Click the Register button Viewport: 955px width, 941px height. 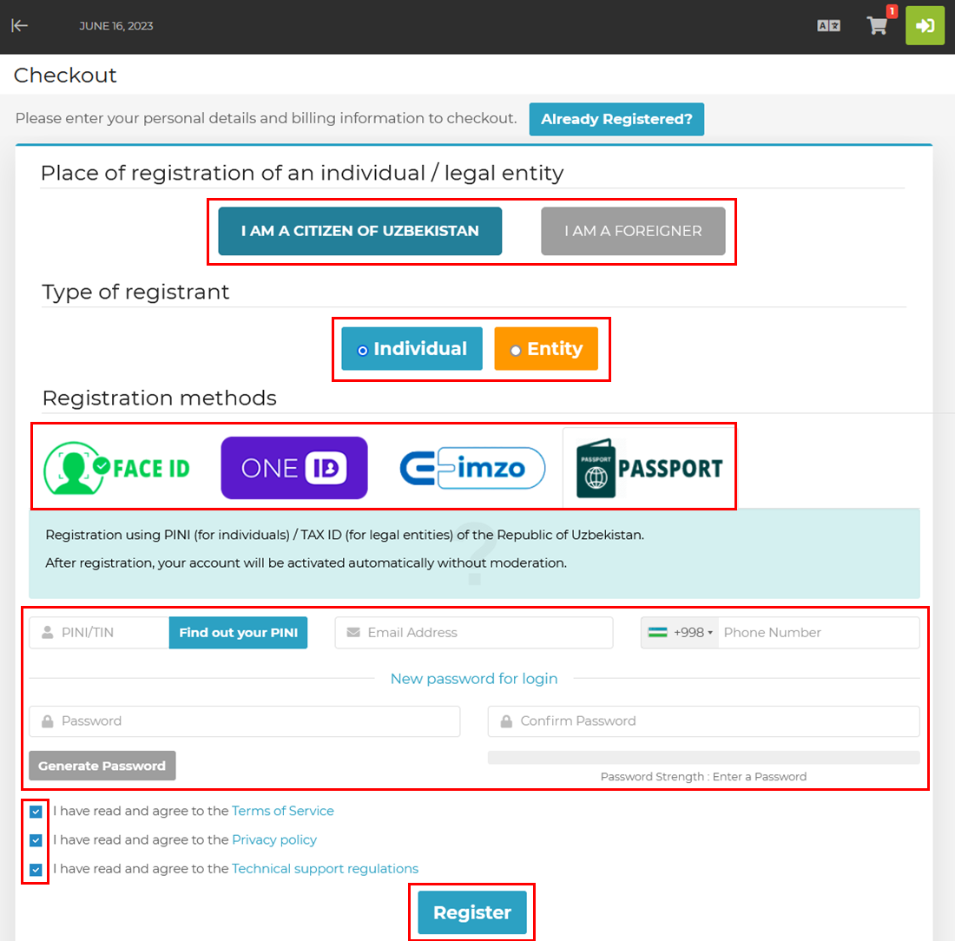(472, 912)
